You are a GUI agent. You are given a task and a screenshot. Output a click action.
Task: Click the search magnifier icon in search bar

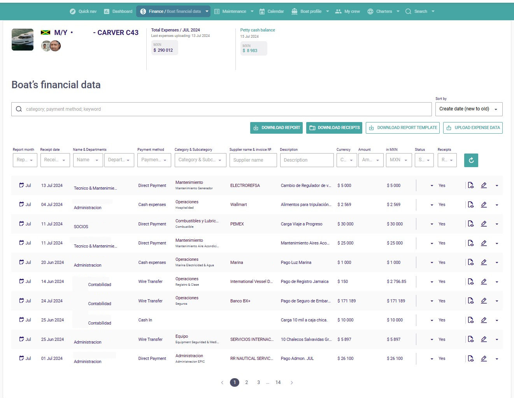(x=19, y=109)
